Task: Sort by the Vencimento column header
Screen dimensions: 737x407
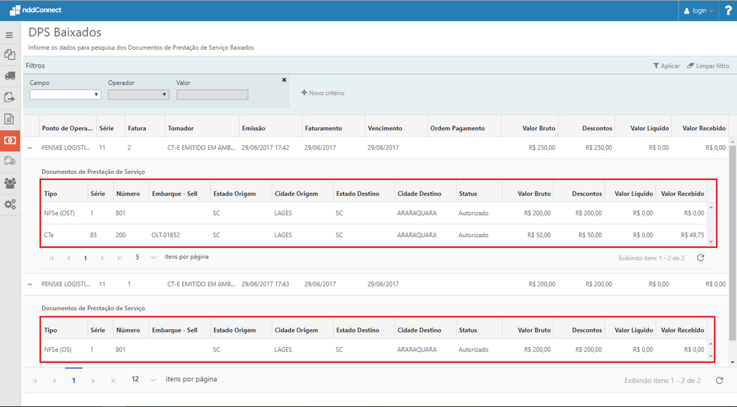Action: pyautogui.click(x=385, y=128)
